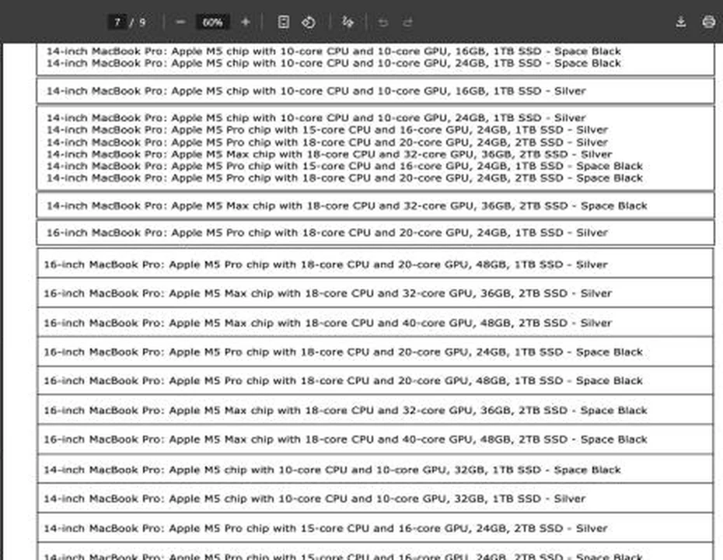This screenshot has width=723, height=560.
Task: Rotate the document counterclockwise
Action: pos(309,22)
